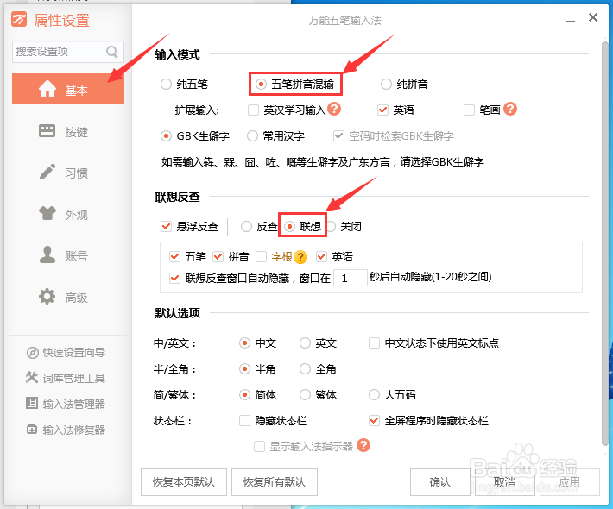Select 大五码 character option
The image size is (613, 509).
(x=374, y=394)
